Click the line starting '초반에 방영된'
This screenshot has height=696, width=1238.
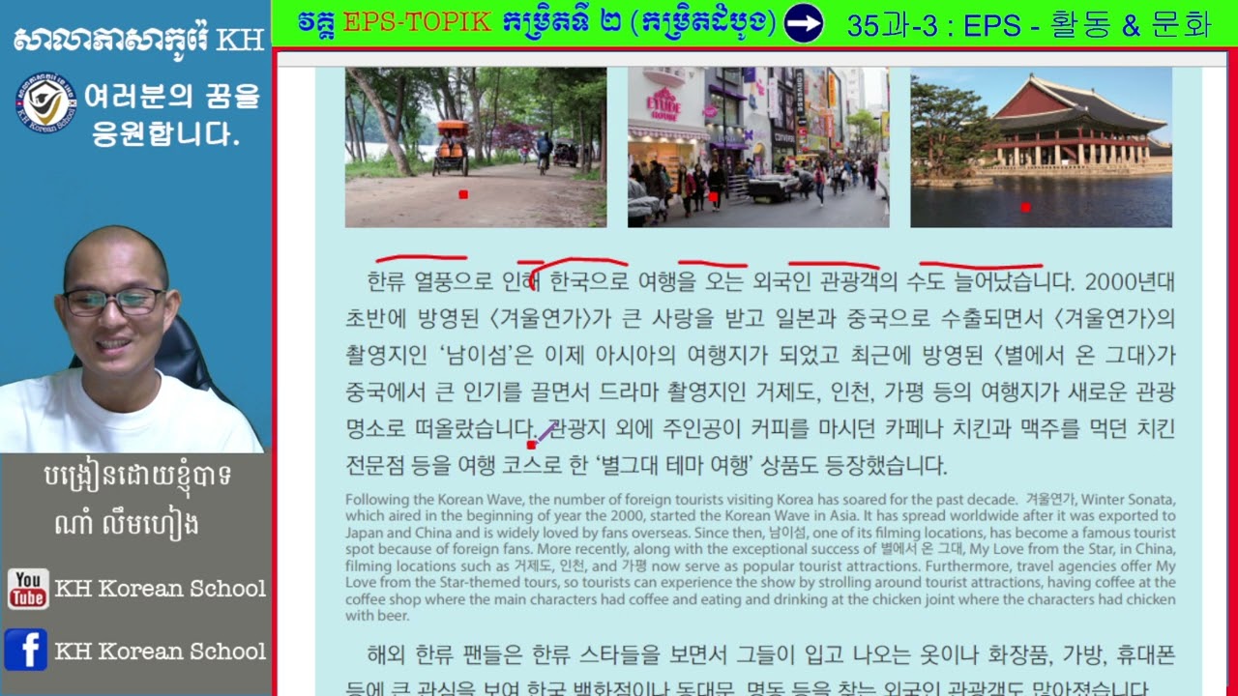[760, 318]
